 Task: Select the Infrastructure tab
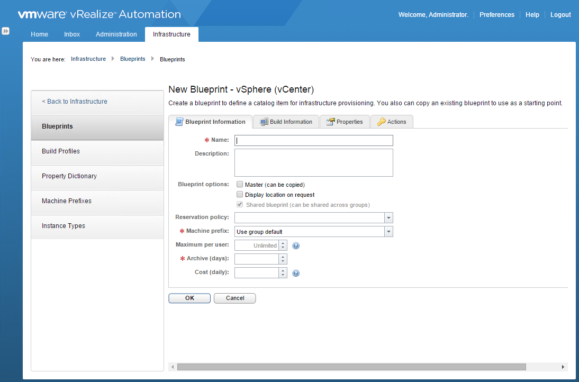[x=171, y=34]
